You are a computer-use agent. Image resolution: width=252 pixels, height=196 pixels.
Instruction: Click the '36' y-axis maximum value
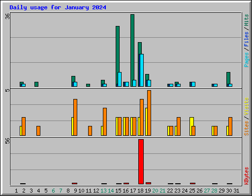(x=7, y=16)
